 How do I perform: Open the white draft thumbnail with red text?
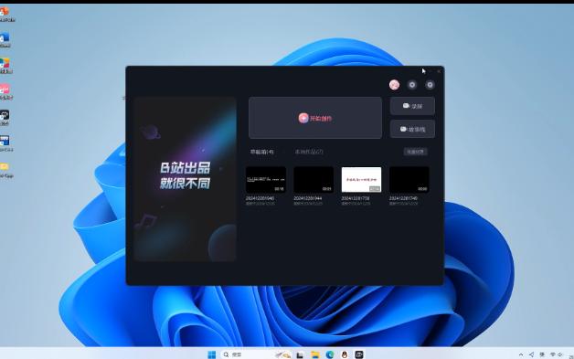click(361, 180)
